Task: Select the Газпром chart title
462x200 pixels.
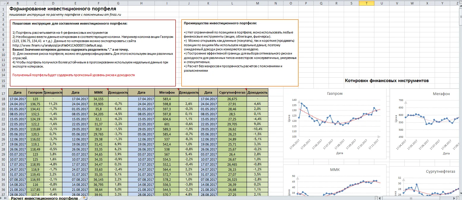Action: (335, 94)
